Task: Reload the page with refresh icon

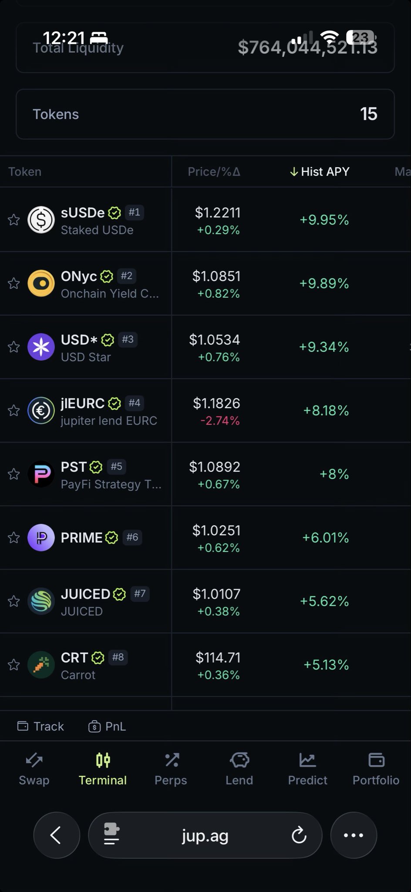Action: [x=299, y=835]
